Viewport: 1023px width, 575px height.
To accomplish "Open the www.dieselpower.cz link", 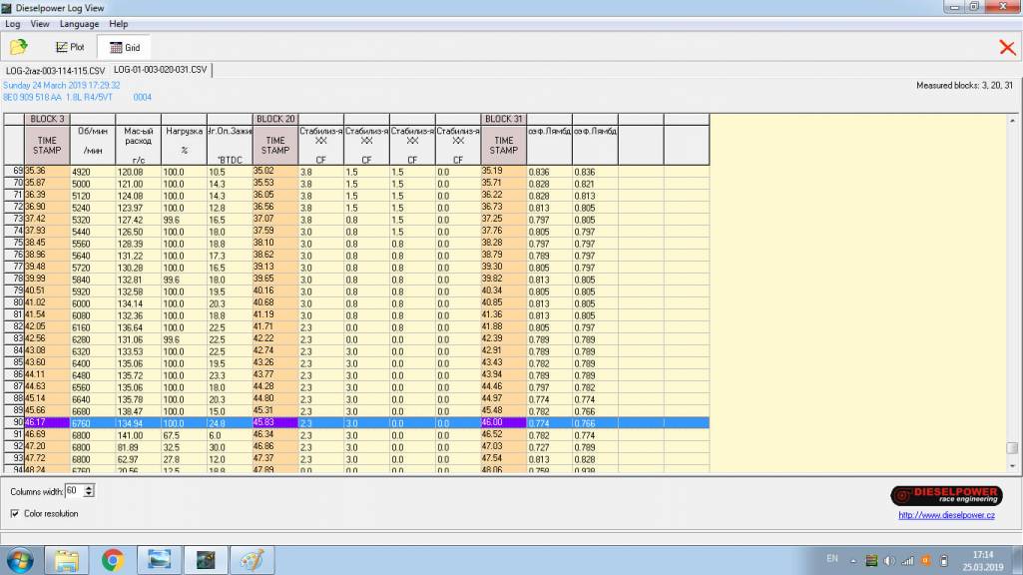I will 946,515.
